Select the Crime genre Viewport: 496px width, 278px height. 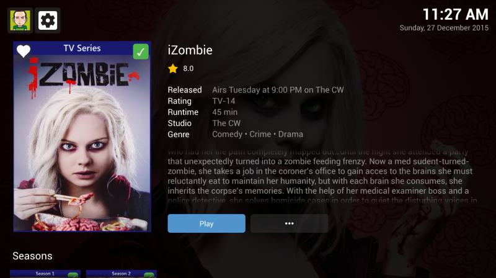point(260,134)
